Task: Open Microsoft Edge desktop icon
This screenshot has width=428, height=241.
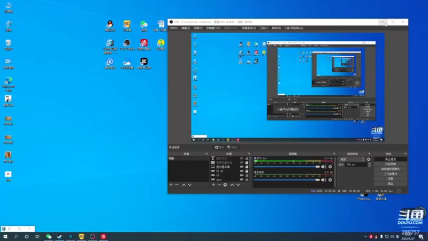Action: [x=9, y=84]
